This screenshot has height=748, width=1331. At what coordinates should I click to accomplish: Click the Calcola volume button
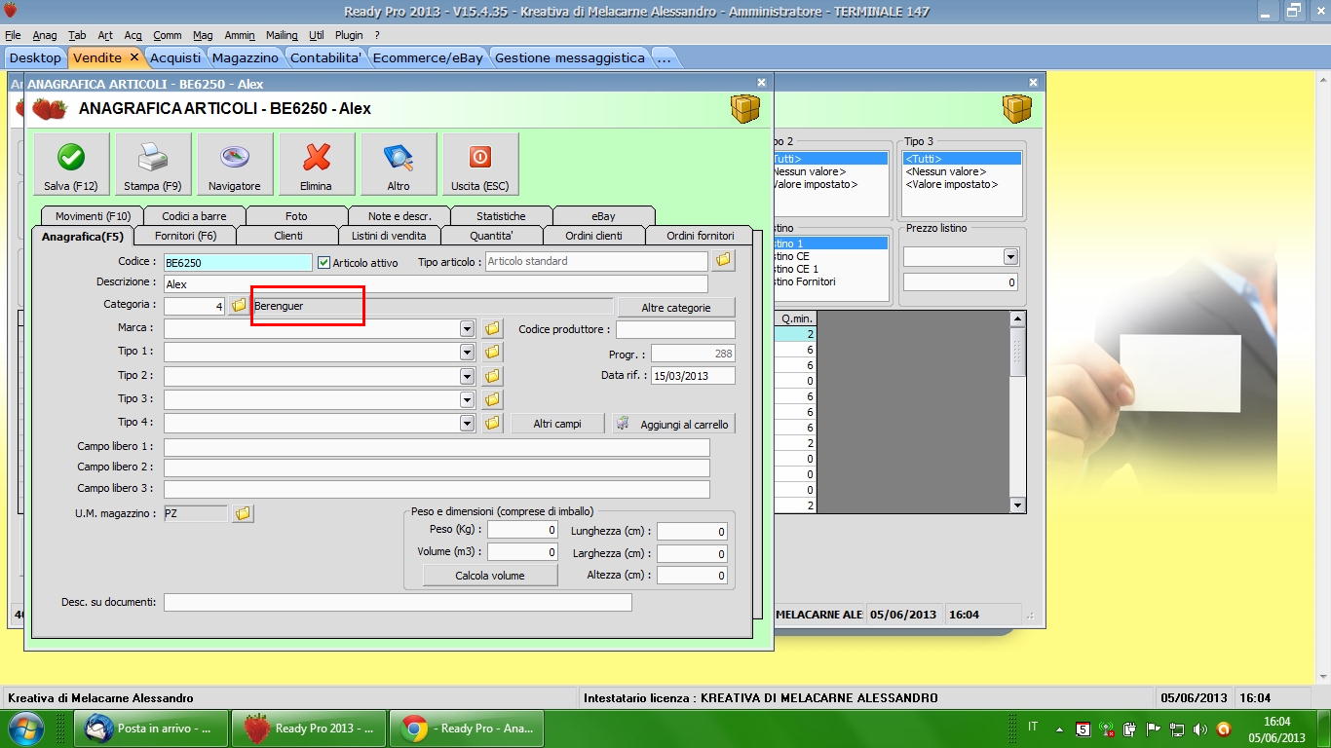(490, 576)
